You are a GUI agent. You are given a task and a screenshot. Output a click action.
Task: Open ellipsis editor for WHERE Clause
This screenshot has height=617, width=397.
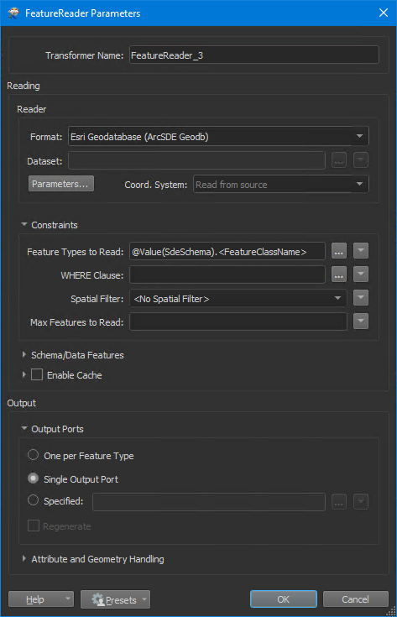tap(339, 275)
